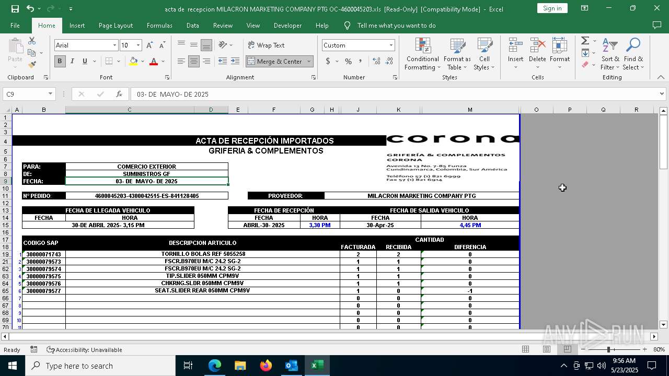Click the Name Box showing C9
The image size is (669, 376).
pyautogui.click(x=29, y=94)
